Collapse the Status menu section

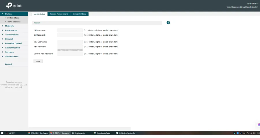(14, 14)
